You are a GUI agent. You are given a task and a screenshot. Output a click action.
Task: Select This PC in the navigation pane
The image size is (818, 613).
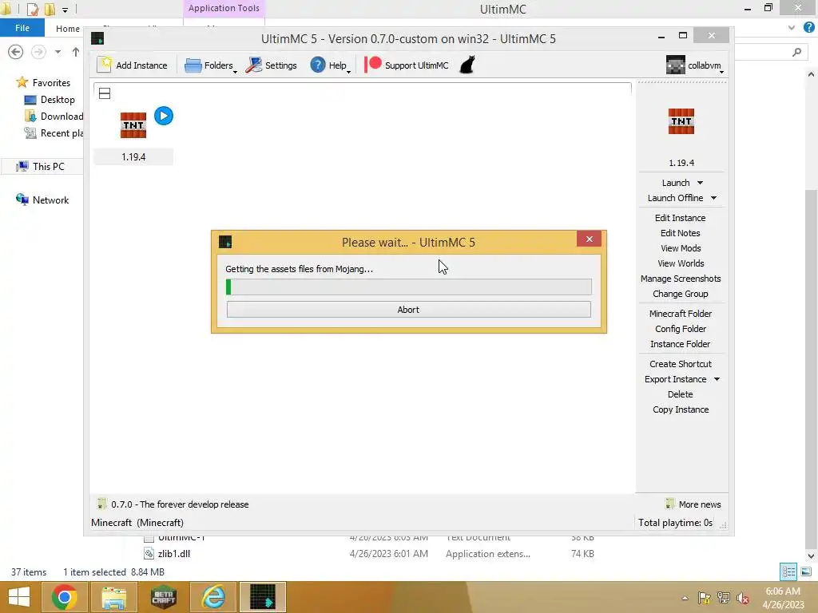point(41,166)
